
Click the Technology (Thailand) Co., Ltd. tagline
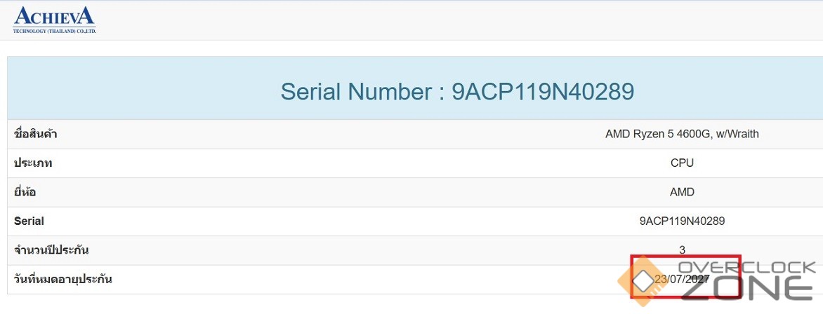pyautogui.click(x=54, y=31)
